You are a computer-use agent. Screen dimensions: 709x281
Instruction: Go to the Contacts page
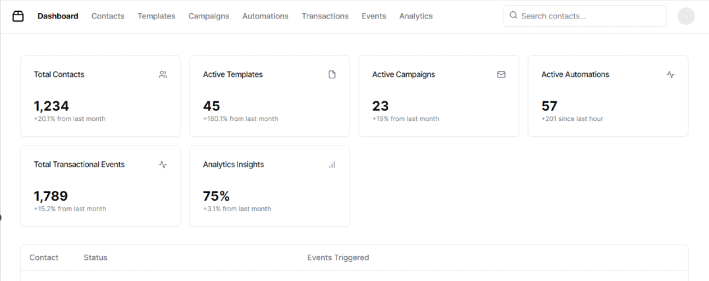108,16
